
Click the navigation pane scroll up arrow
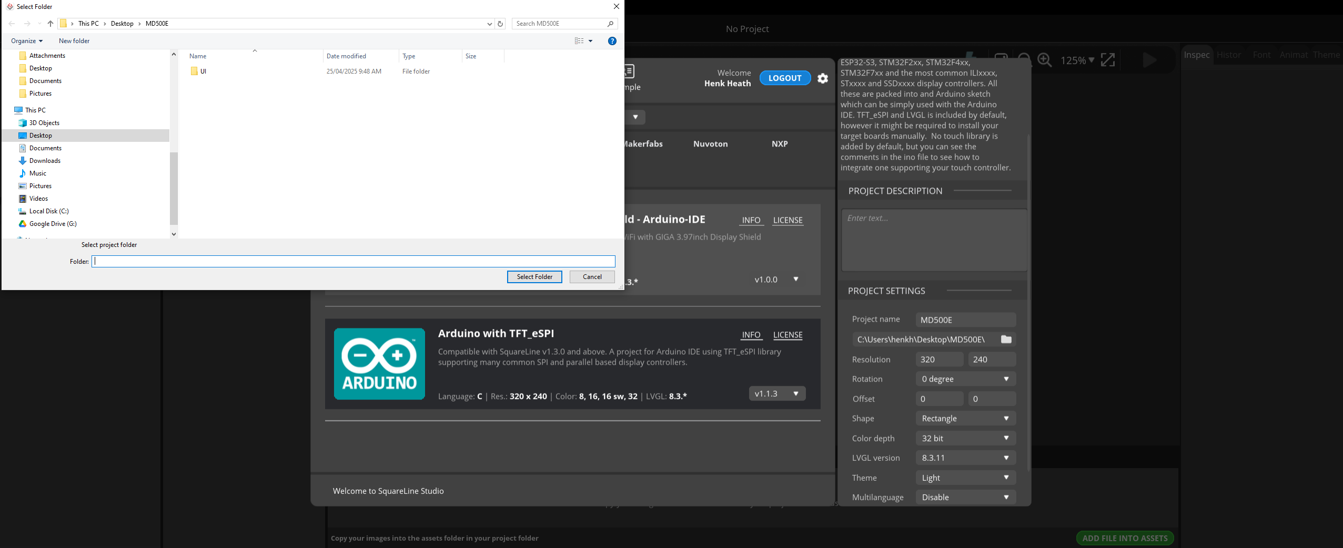pos(174,54)
